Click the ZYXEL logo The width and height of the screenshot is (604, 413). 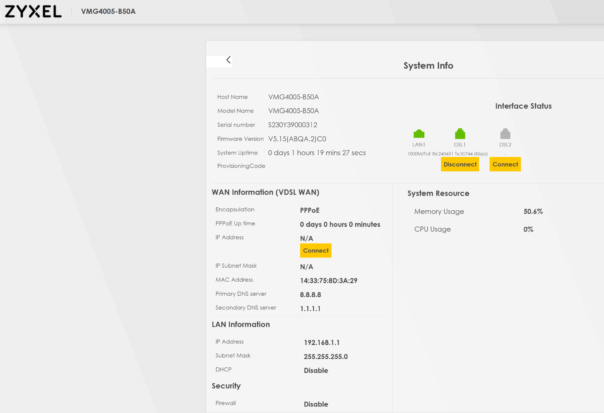[33, 11]
